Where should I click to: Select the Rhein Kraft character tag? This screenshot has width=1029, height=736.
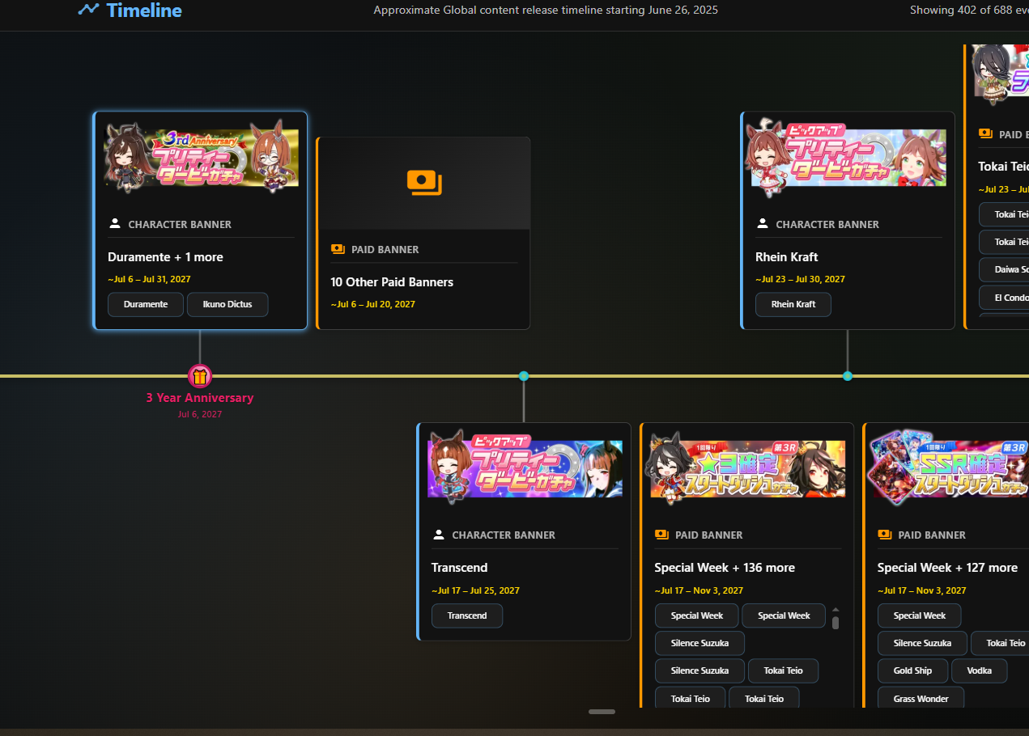click(x=793, y=305)
